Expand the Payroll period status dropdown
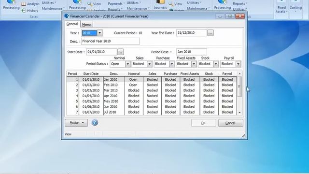 tap(238, 64)
